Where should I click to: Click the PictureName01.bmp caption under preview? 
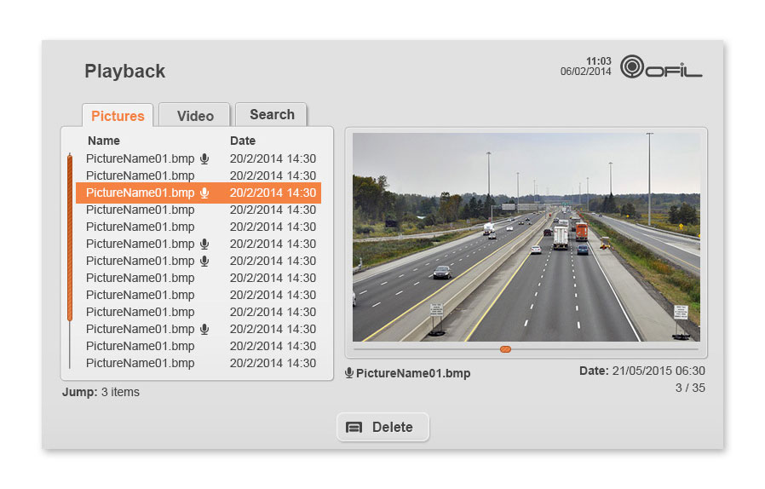pos(413,373)
